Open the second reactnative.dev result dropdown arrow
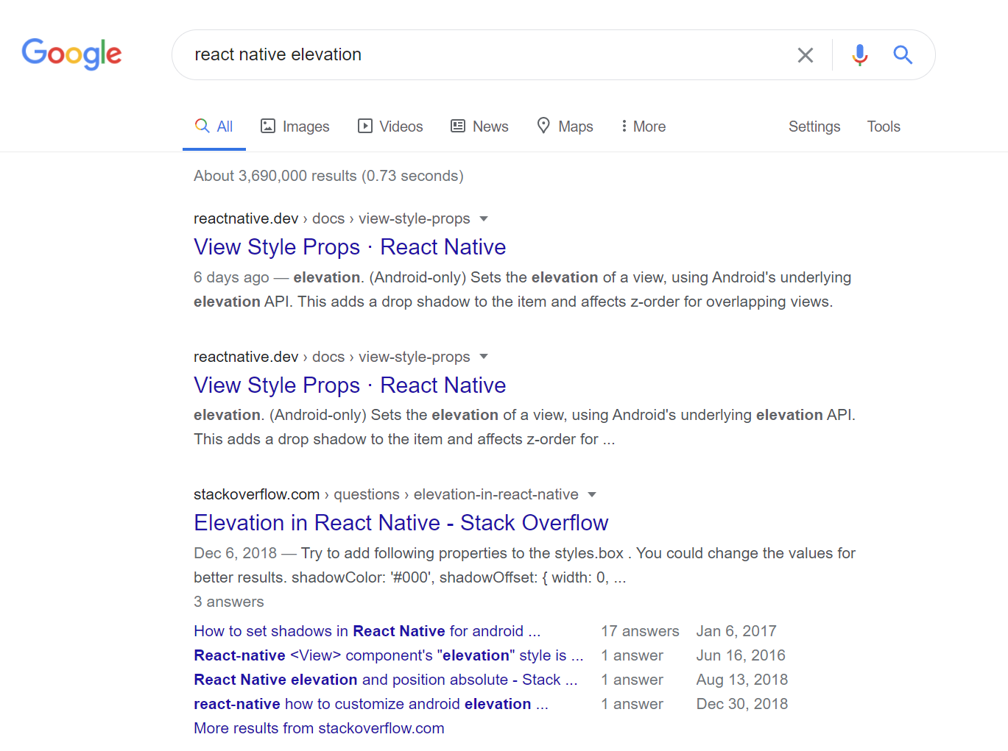This screenshot has height=751, width=1008. 484,357
